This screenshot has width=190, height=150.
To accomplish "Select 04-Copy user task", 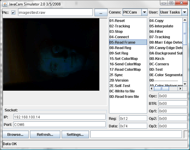I will click(x=166, y=21).
